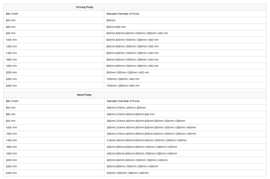
Task: Select the 500mm,630 mm diameter cell
Action: [122, 27]
